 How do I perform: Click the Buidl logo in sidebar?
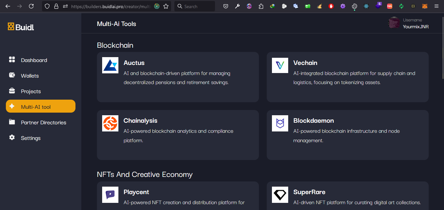tap(21, 27)
